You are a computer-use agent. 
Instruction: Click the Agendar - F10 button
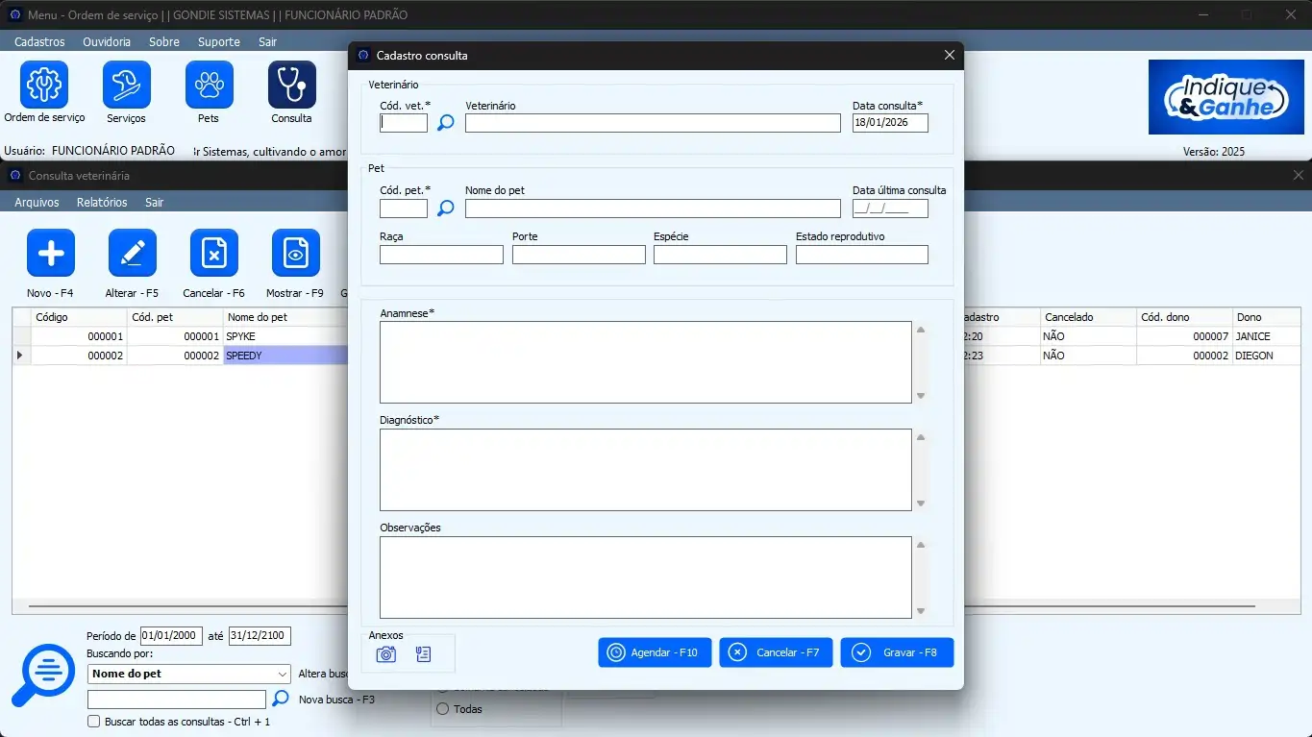point(654,652)
